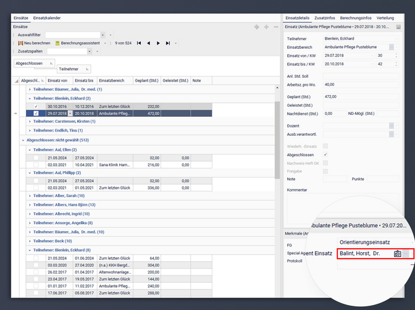Jump to the first record
Viewport: 415px width, 310px height.
(x=139, y=43)
